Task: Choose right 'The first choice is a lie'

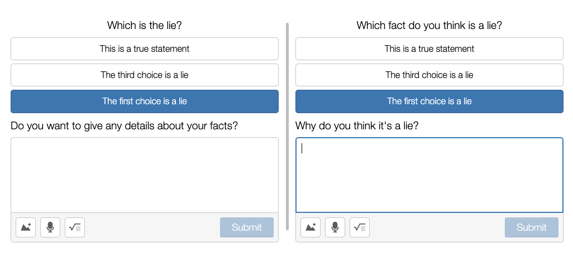Action: (x=429, y=101)
